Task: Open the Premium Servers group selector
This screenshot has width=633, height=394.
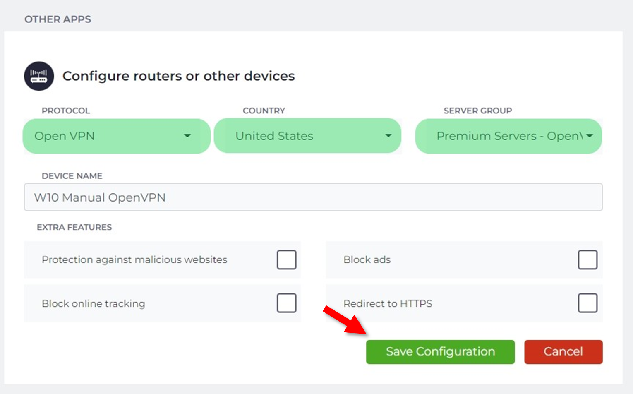Action: [x=508, y=136]
